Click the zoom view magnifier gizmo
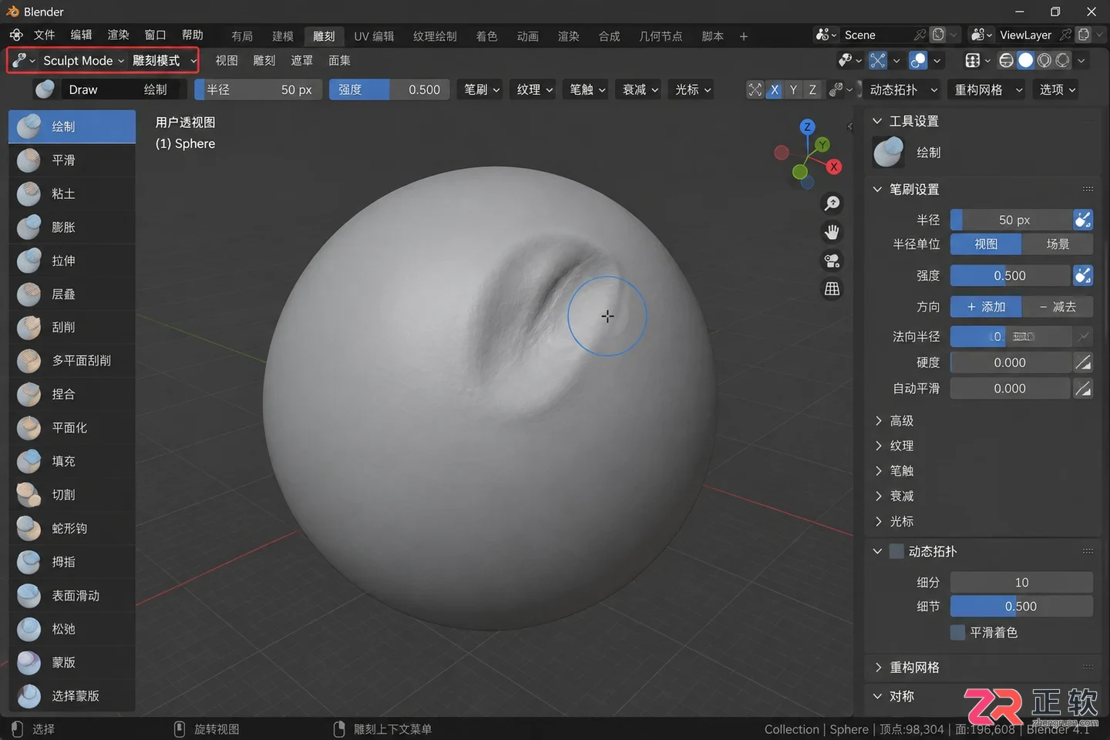Image resolution: width=1110 pixels, height=740 pixels. tap(832, 203)
